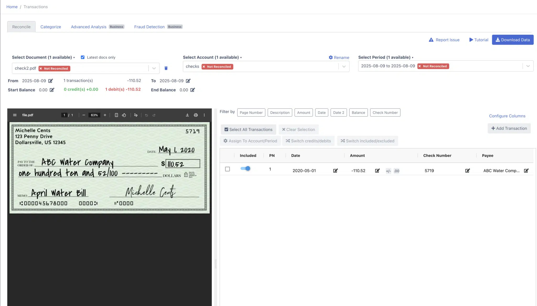Click the check image in the PDF viewer
Screen dimensions: 537x306
(x=109, y=168)
